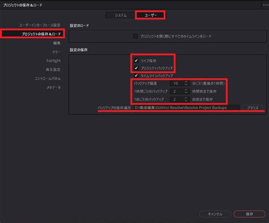The height and width of the screenshot is (223, 269).
Task: Open the 再生設定 category
Action: coord(53,69)
